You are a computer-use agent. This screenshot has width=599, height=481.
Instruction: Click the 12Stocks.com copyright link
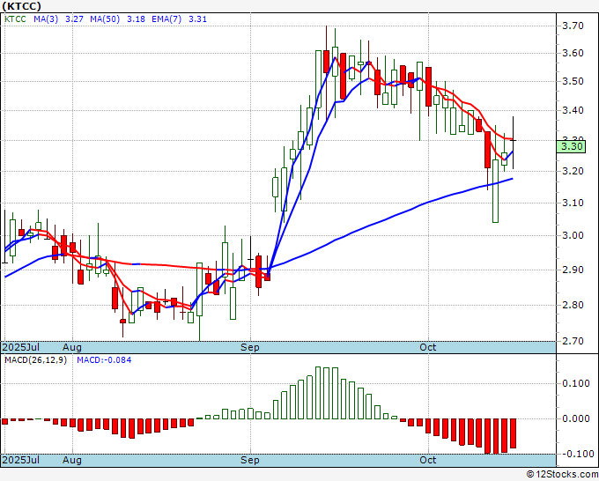(x=562, y=475)
